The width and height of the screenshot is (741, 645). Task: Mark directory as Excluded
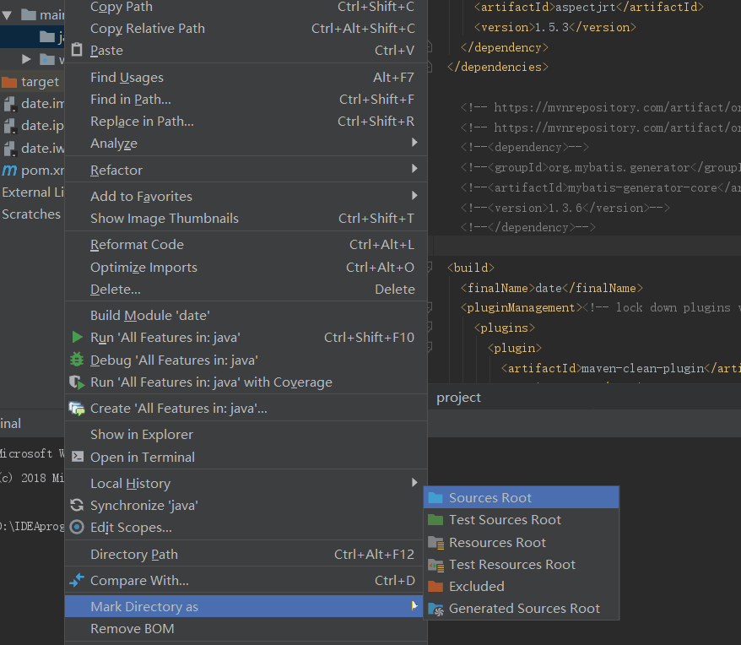click(x=522, y=587)
